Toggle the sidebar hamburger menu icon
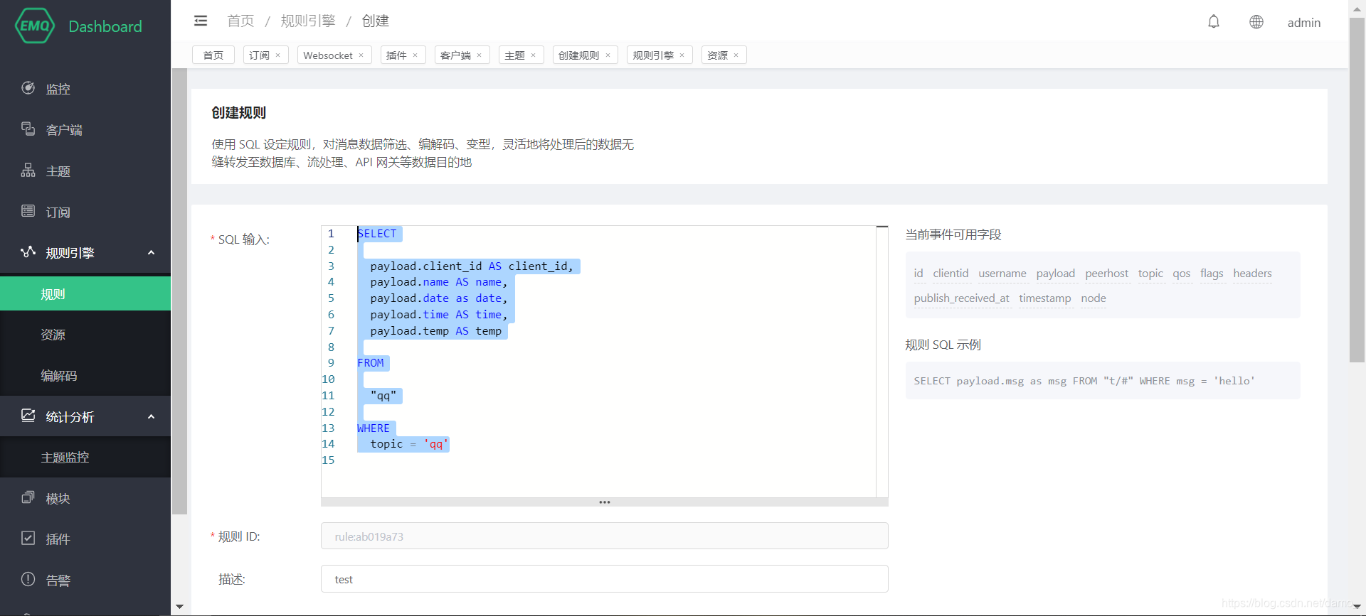This screenshot has height=616, width=1366. pyautogui.click(x=201, y=21)
